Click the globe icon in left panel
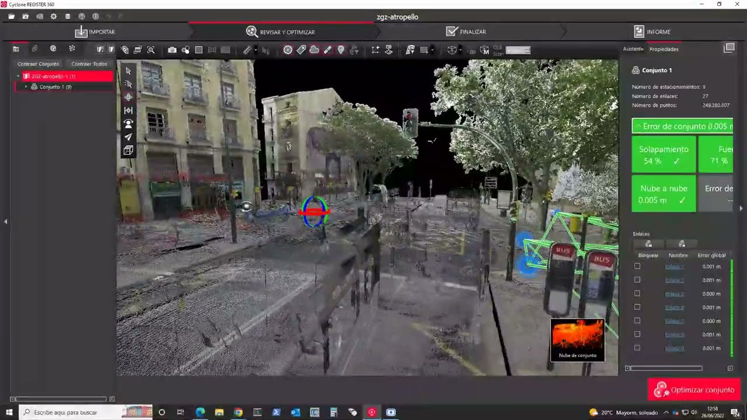The width and height of the screenshot is (747, 420). pos(53,49)
